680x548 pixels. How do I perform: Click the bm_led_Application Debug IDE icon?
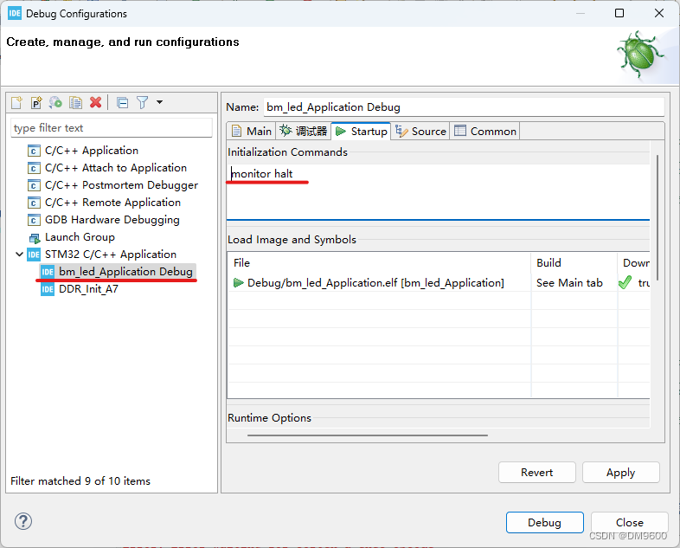(48, 272)
